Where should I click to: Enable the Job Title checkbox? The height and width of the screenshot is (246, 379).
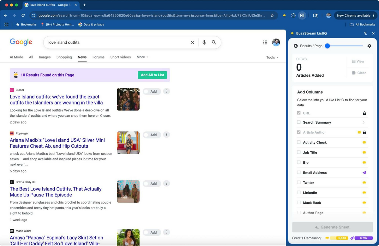coord(299,152)
